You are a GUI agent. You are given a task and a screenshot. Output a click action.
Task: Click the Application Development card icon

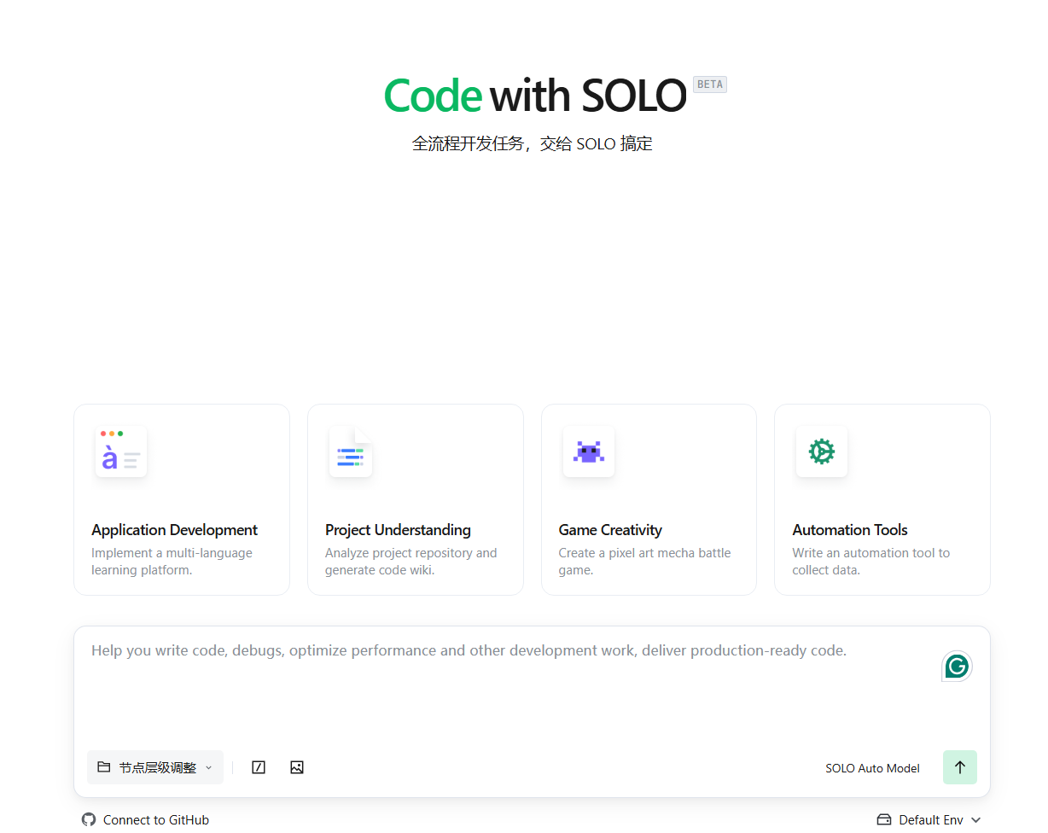click(121, 451)
